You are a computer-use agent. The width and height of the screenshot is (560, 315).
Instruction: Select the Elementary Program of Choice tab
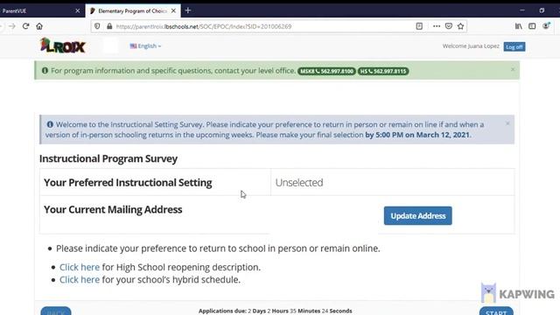[x=133, y=11]
